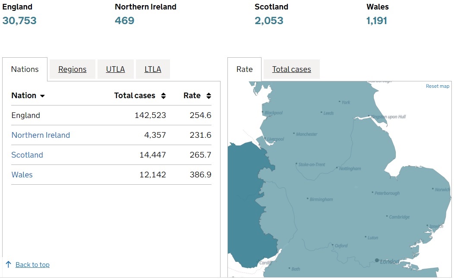This screenshot has height=279, width=454.
Task: Show the Total cases map tab
Action: point(291,69)
